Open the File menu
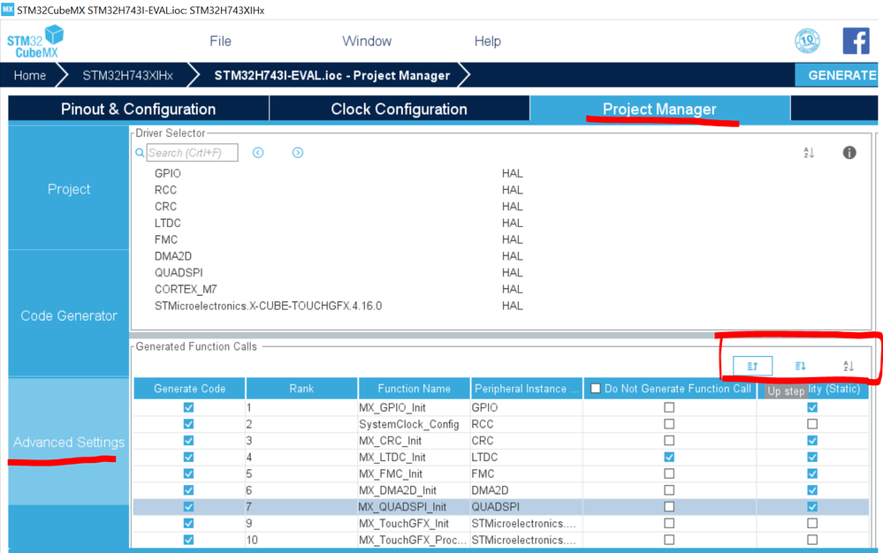Image resolution: width=883 pixels, height=553 pixels. tap(220, 41)
